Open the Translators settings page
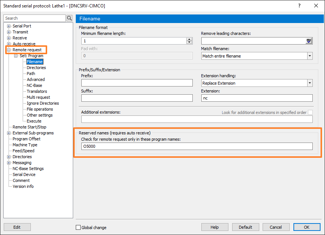325x235 pixels. click(37, 91)
